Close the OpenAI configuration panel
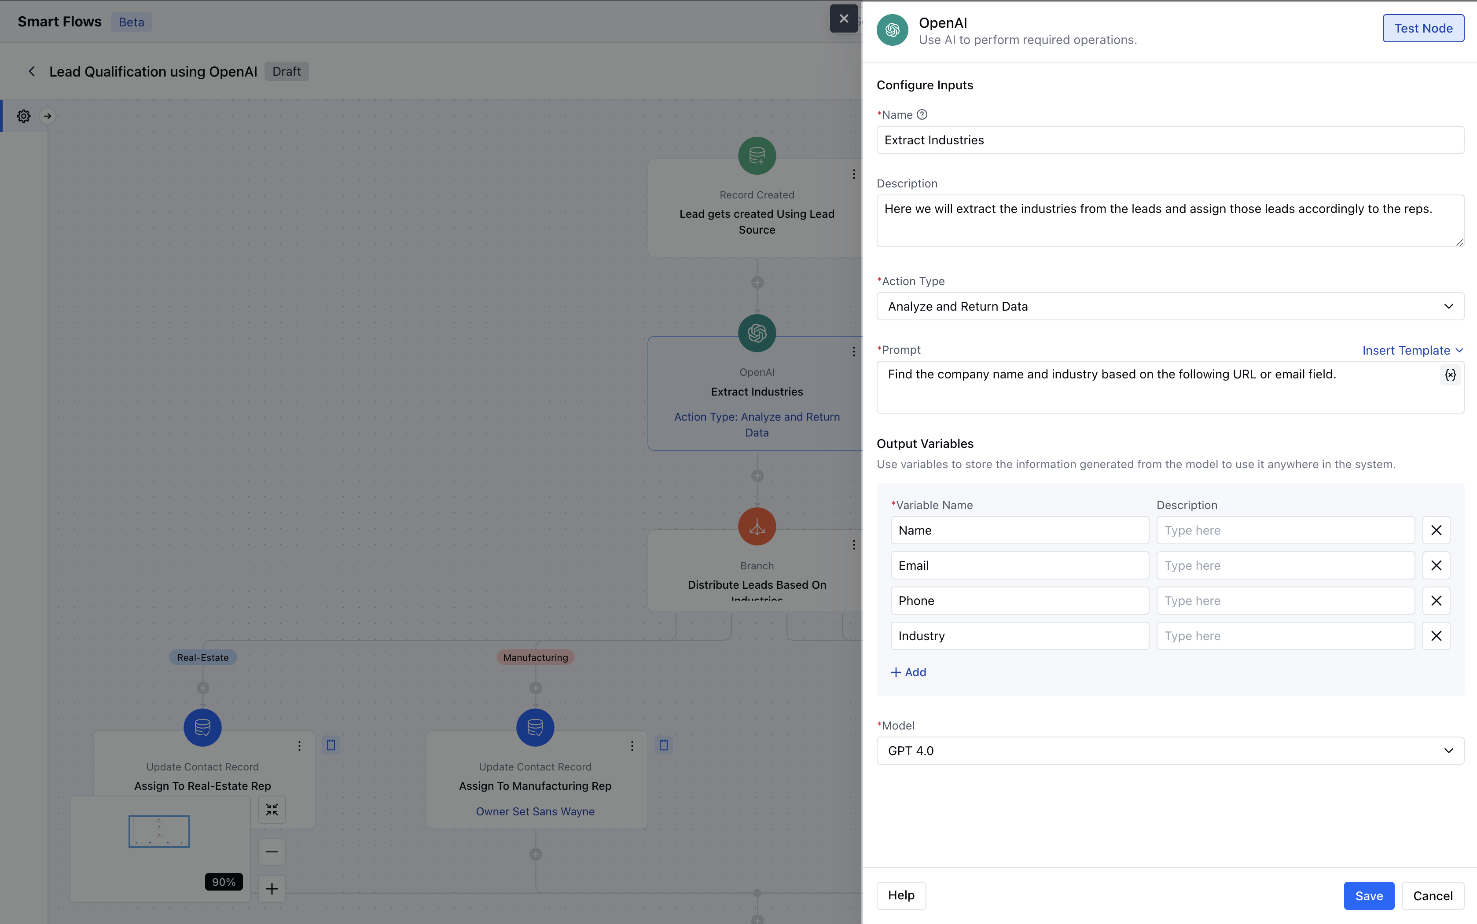 click(x=844, y=19)
